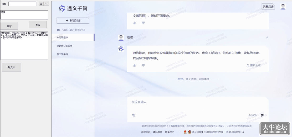Click the 点我 new topic link
Screen dimensions: 292x137
(x=180, y=79)
